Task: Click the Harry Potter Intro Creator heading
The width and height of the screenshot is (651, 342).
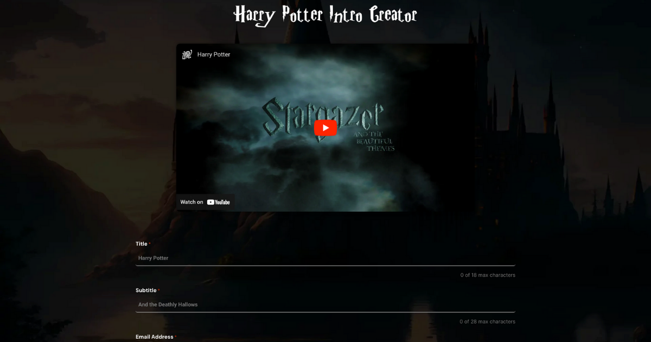Action: (325, 15)
